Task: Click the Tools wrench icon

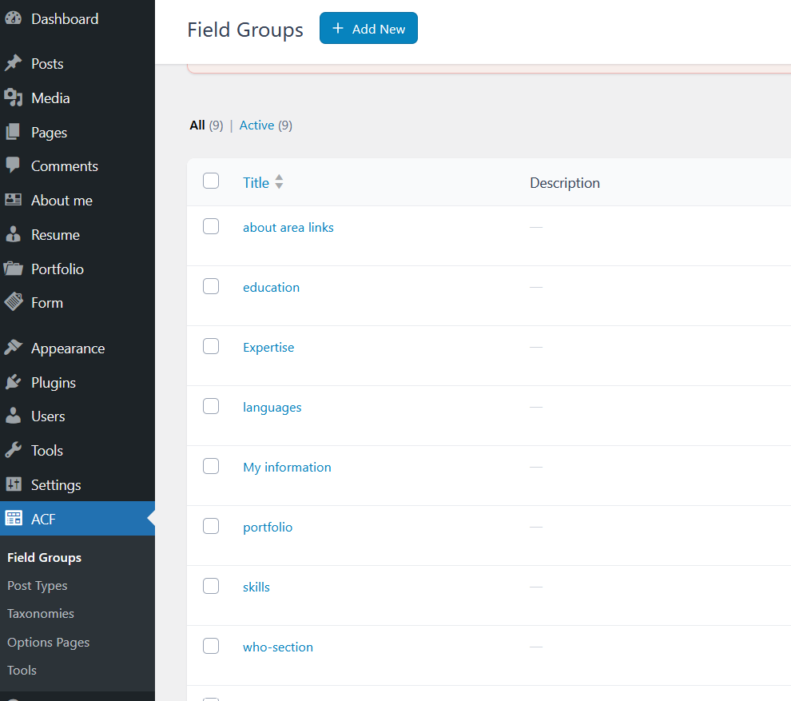Action: coord(13,450)
